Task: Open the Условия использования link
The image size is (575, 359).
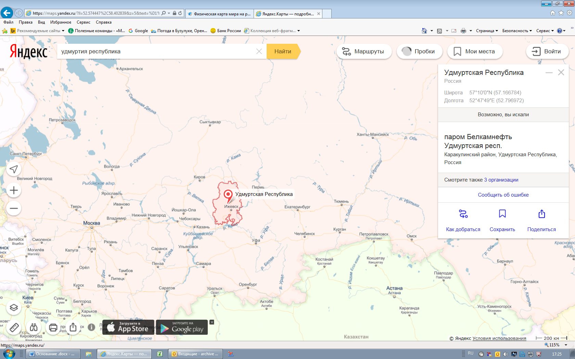Action: tap(499, 338)
